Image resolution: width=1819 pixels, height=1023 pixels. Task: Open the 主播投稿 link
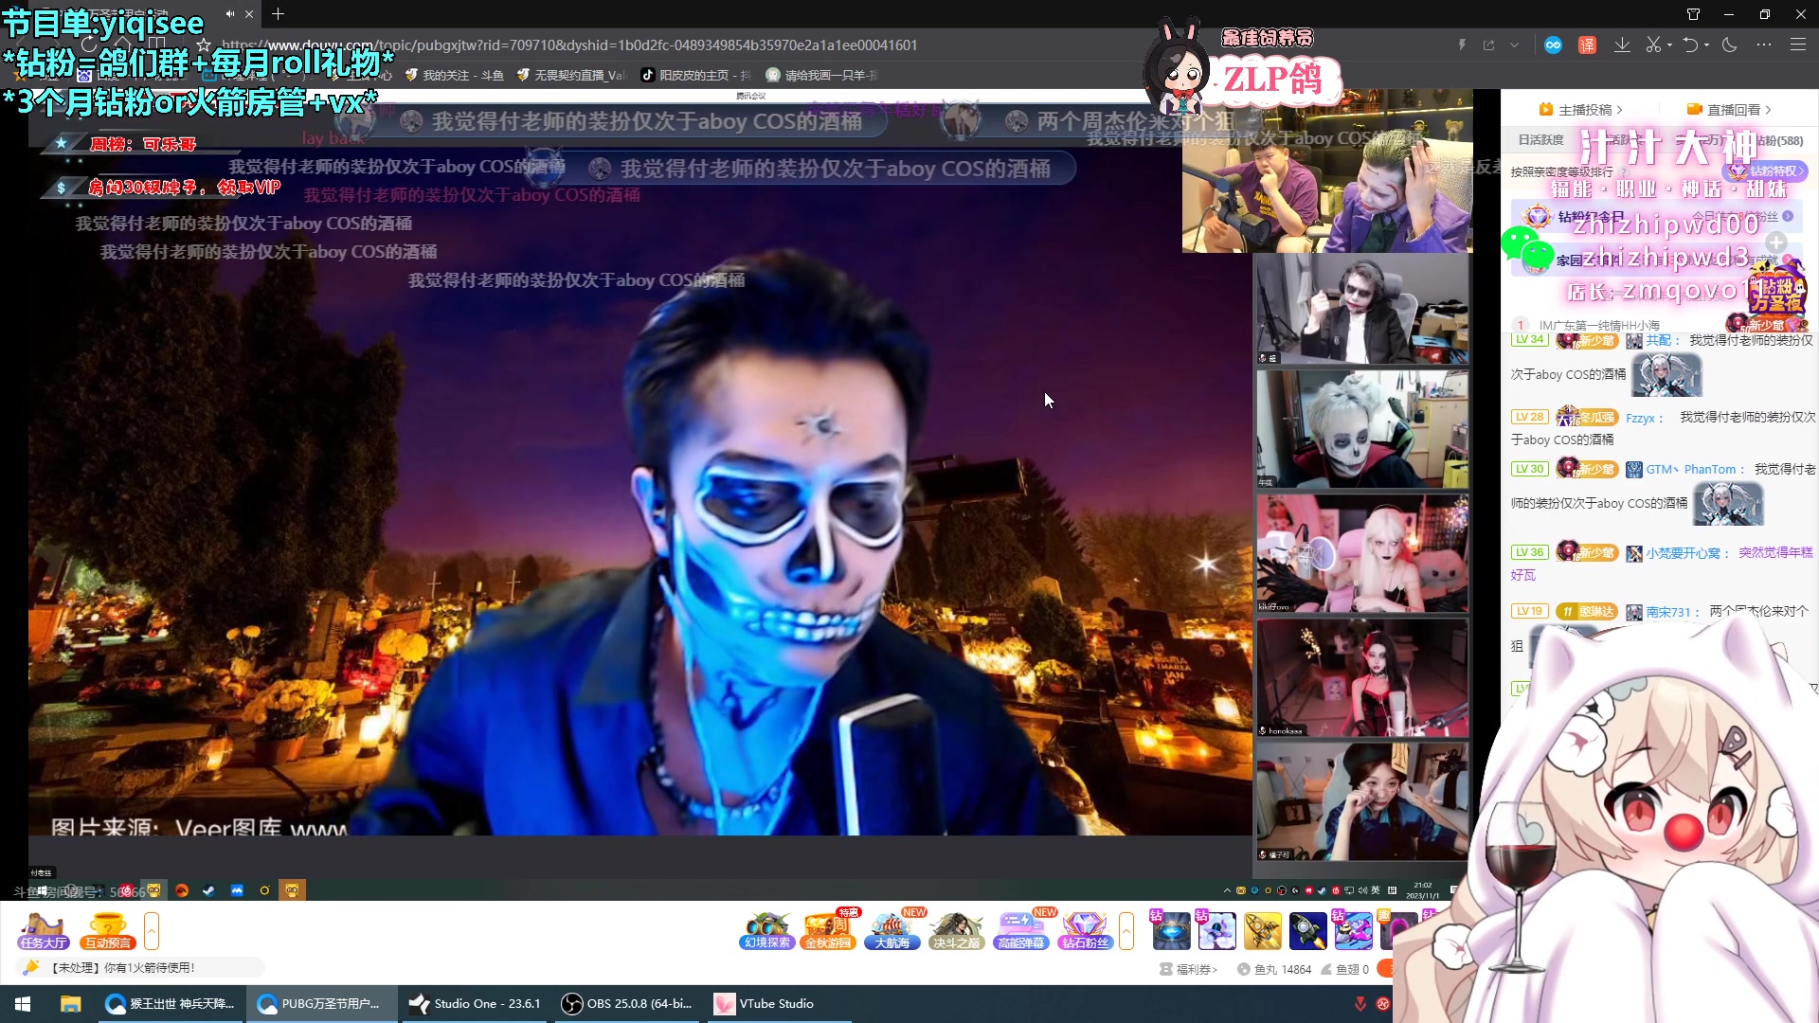(x=1580, y=110)
